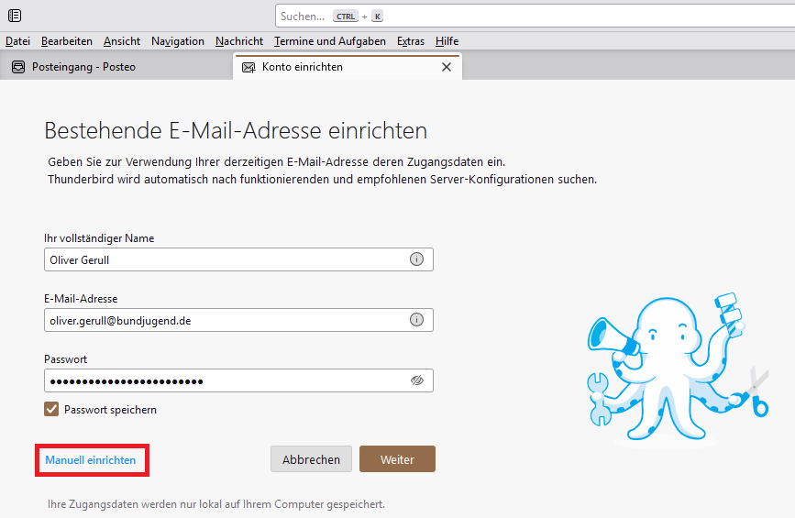
Task: Open the Nachricht menu
Action: click(x=239, y=41)
